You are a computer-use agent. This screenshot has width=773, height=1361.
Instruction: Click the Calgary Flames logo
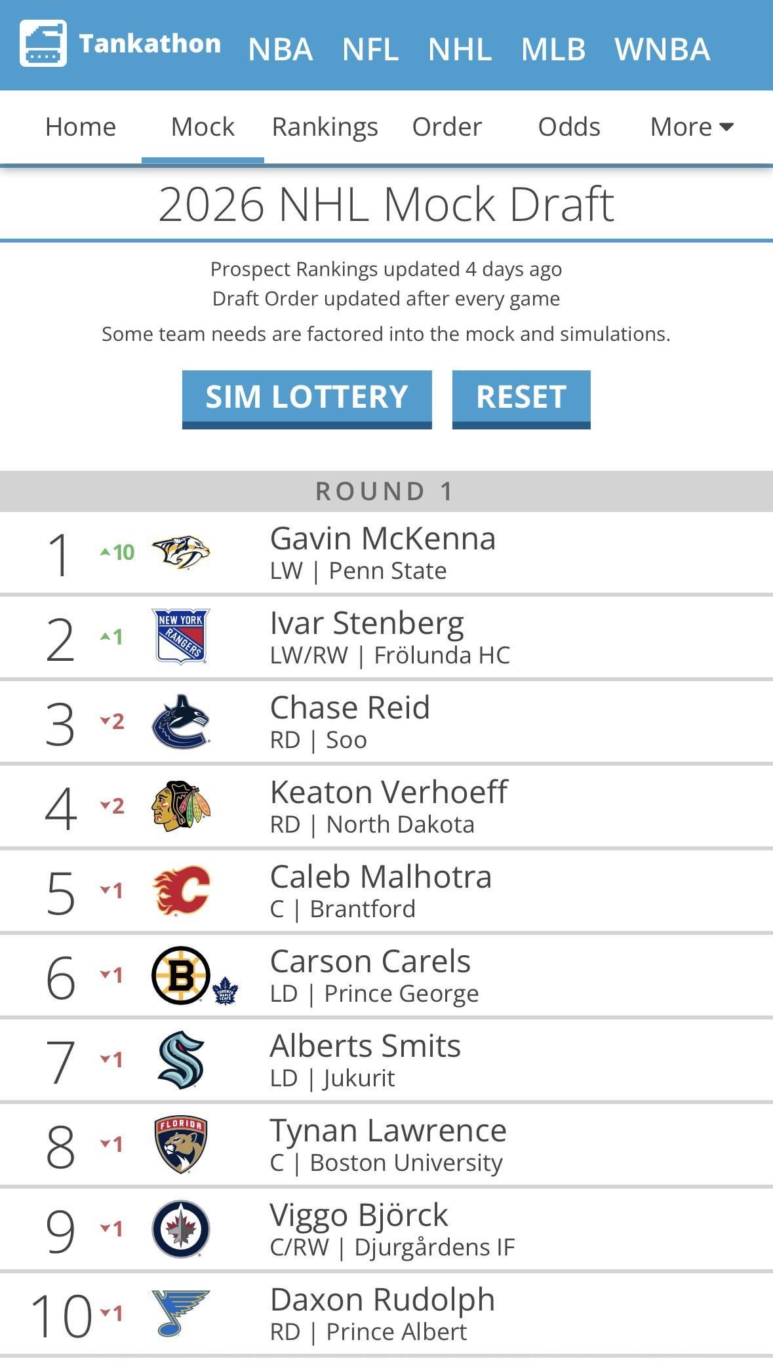tap(181, 890)
